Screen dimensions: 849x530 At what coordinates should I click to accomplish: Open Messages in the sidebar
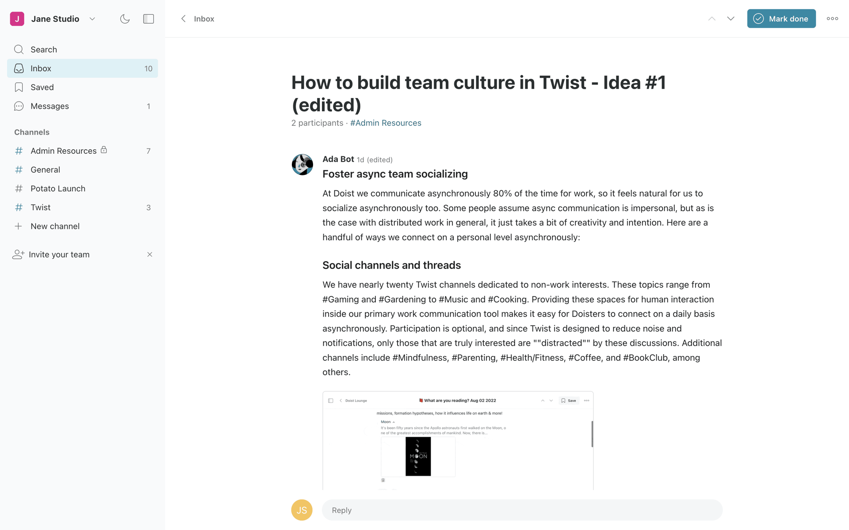[82, 106]
